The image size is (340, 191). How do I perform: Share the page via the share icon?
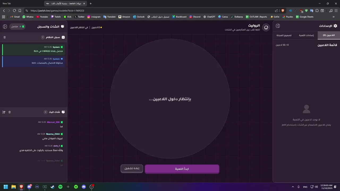pos(277,11)
